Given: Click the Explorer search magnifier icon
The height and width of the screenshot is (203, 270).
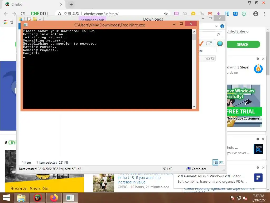Looking at the screenshot, I should click(218, 34).
